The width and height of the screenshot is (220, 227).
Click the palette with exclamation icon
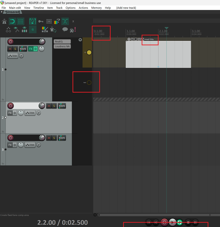[x=73, y=30]
